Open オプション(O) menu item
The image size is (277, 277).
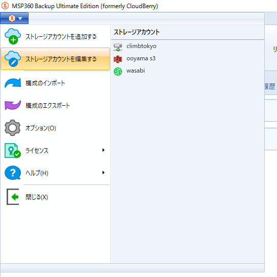[56, 128]
